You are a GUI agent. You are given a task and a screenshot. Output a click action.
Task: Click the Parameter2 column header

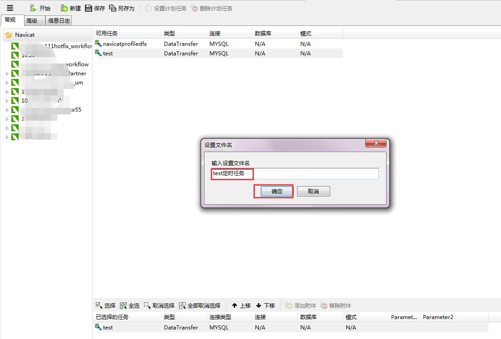tap(454, 317)
